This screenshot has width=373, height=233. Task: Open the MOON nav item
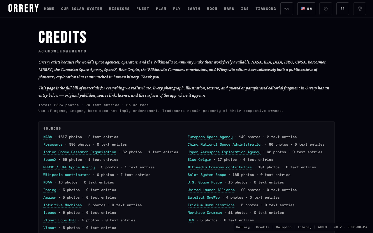212,9
